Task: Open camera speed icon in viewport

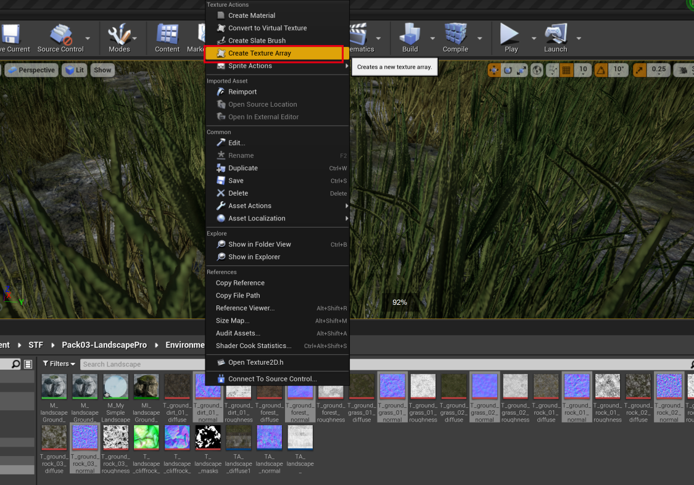Action: 683,70
